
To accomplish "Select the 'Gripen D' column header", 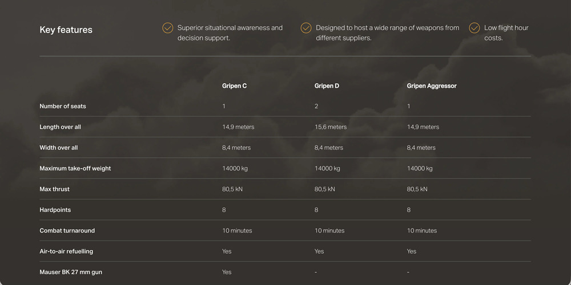I will pyautogui.click(x=327, y=86).
